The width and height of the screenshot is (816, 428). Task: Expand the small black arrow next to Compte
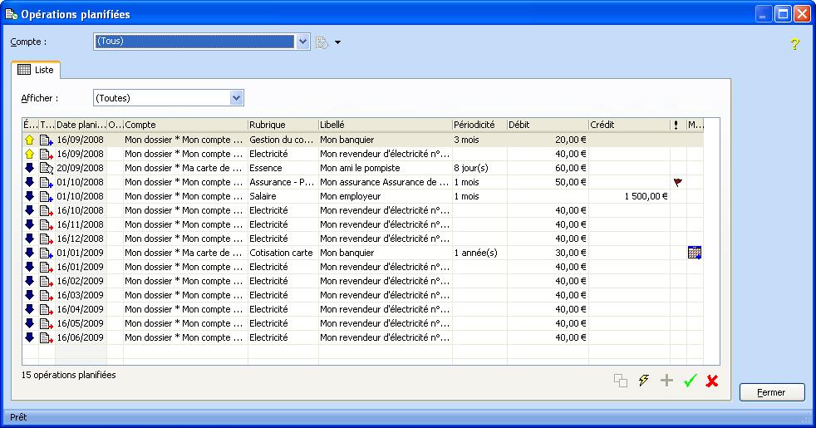[338, 42]
